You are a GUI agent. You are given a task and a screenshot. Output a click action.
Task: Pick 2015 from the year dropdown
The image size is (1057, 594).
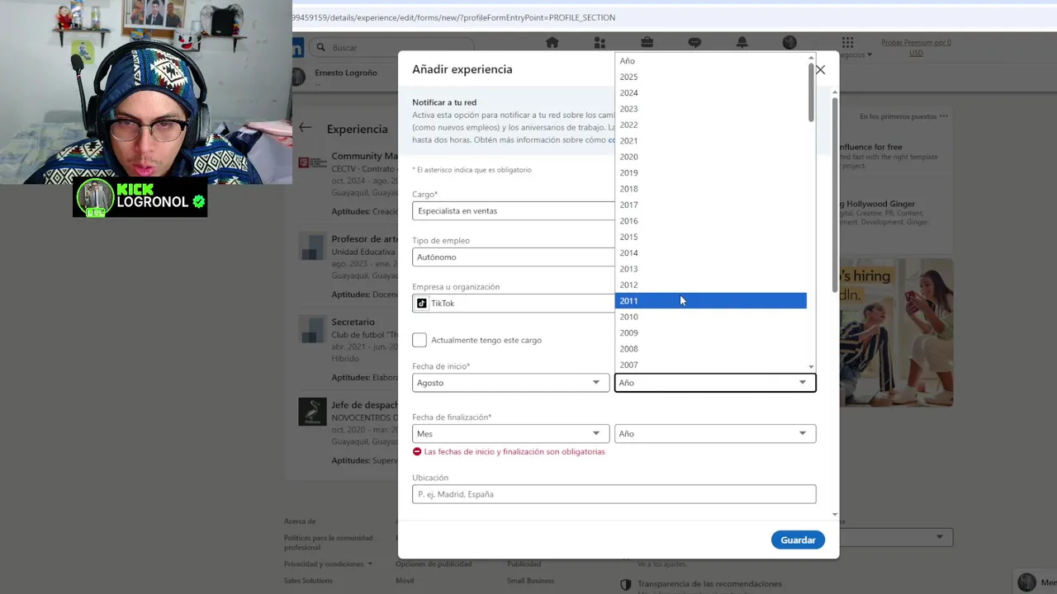tap(711, 237)
